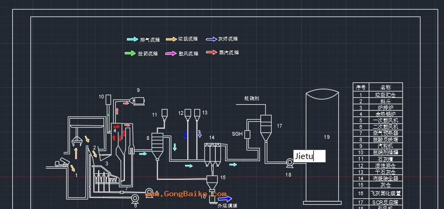
Task: Select the 二次鼓风机 table cell
Action: pyautogui.click(x=385, y=127)
